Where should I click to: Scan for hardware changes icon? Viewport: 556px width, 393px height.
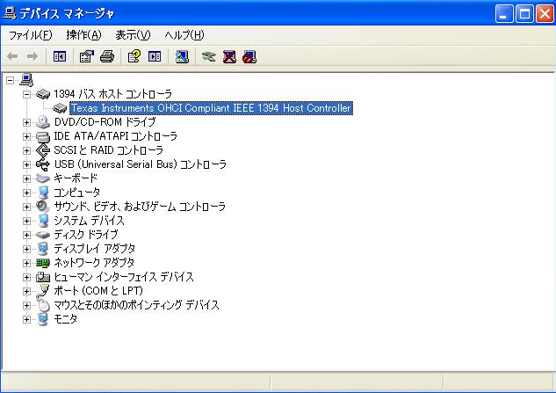tap(182, 56)
